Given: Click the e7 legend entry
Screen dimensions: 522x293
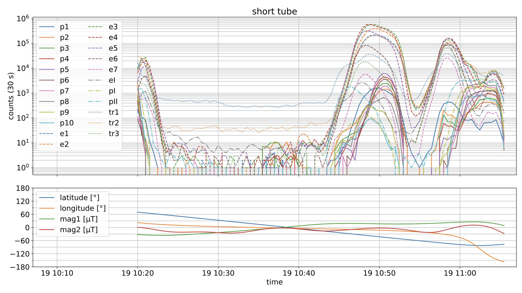Looking at the screenshot, I should point(113,69).
